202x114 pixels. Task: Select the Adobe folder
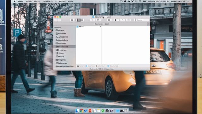pos(80,27)
